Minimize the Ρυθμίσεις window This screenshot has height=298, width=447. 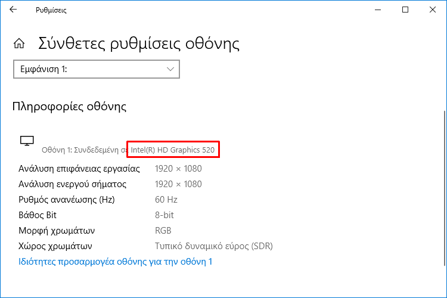(378, 10)
